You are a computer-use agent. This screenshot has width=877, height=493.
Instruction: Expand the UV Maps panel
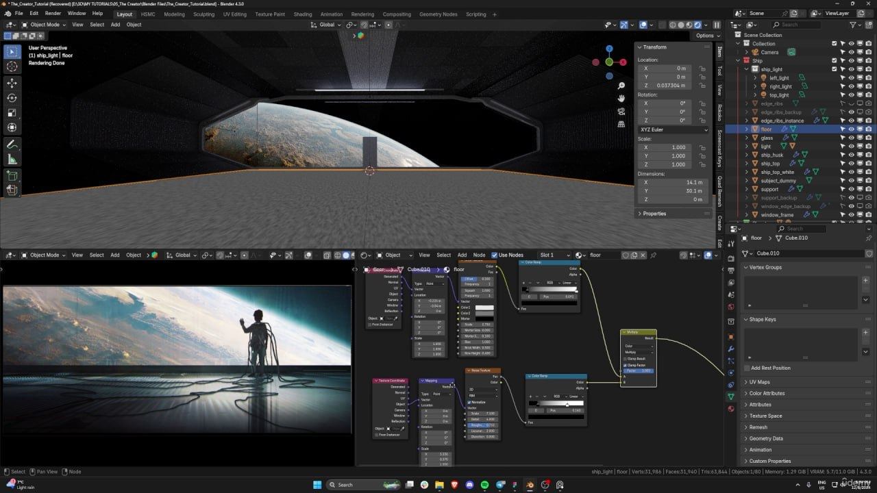click(x=759, y=382)
